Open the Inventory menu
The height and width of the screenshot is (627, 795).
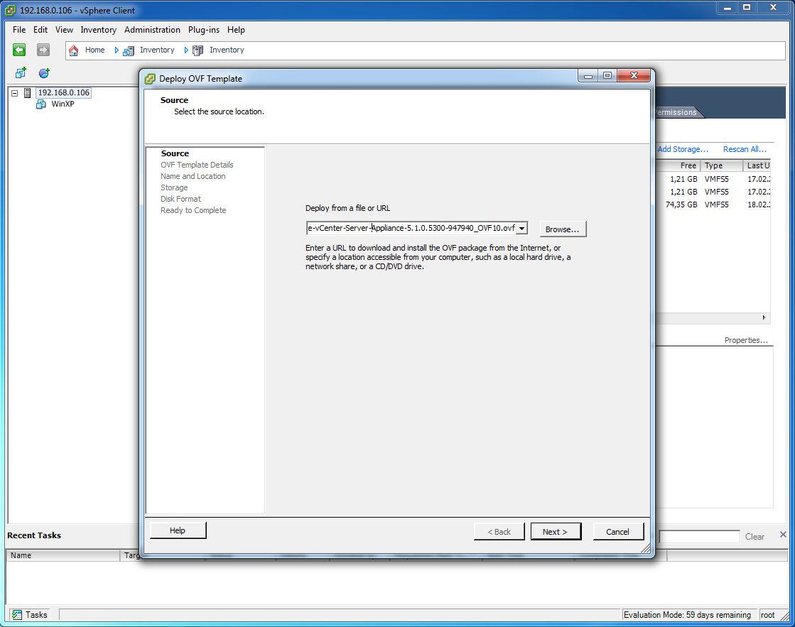click(98, 30)
